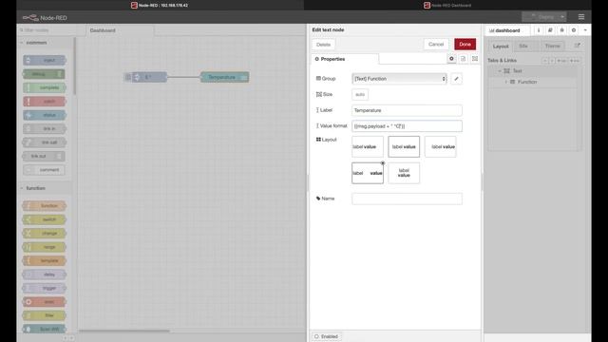Trigger the inject node button on canvas

click(x=128, y=77)
